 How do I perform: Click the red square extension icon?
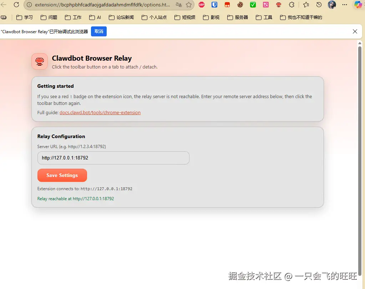point(227,5)
